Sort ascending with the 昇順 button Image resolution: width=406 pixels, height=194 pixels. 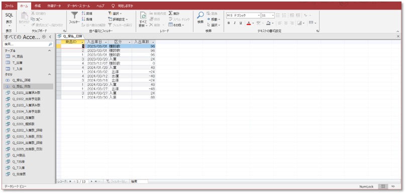pyautogui.click(x=87, y=14)
